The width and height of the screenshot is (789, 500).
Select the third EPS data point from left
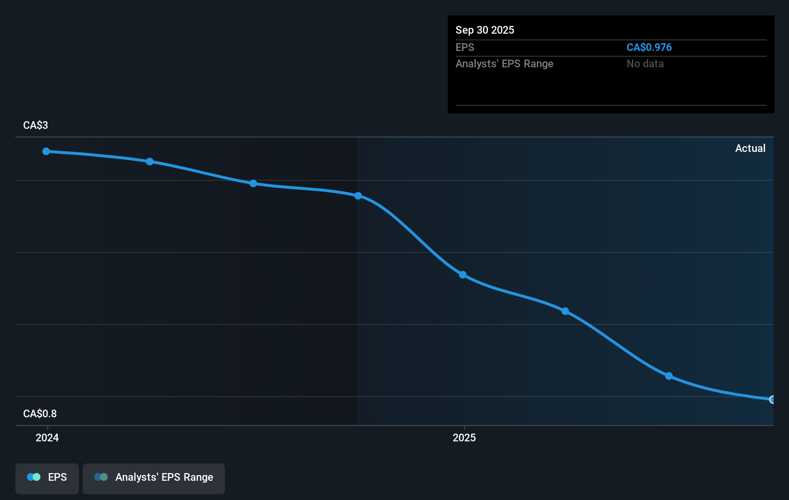coord(253,184)
